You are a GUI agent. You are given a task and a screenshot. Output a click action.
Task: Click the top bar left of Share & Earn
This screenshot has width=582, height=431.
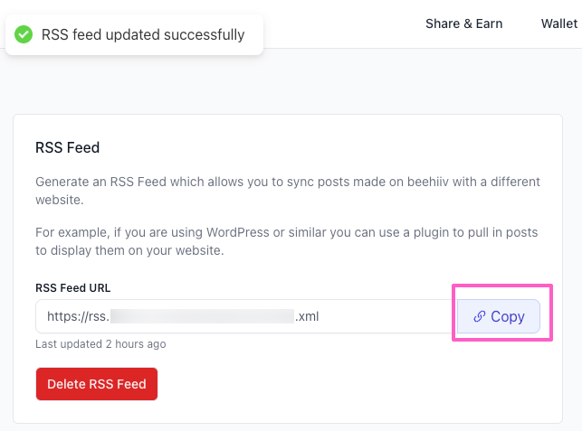[344, 23]
